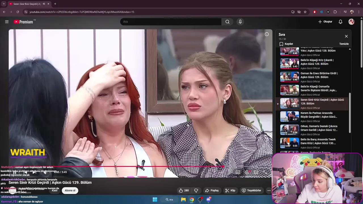Send thanks via Teşekkürler button

pyautogui.click(x=252, y=190)
